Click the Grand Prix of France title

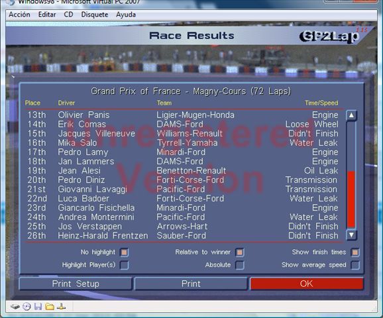tap(191, 91)
